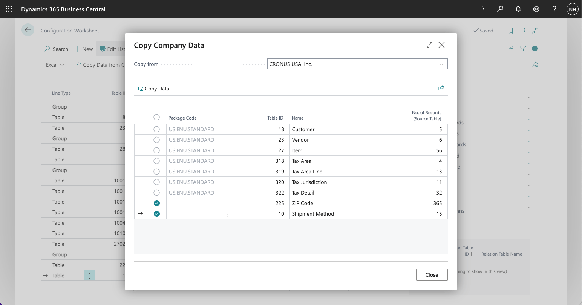Go back with the back arrow
Screen dimensions: 582x305
click(x=28, y=30)
